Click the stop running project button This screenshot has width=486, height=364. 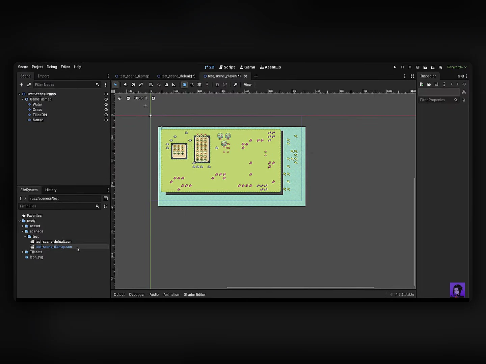(x=410, y=67)
